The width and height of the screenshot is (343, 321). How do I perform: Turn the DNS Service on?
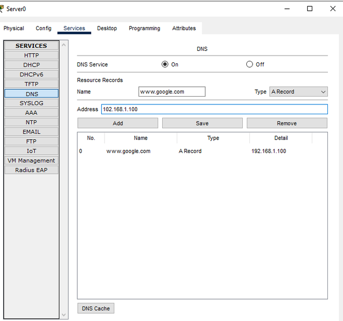point(165,64)
